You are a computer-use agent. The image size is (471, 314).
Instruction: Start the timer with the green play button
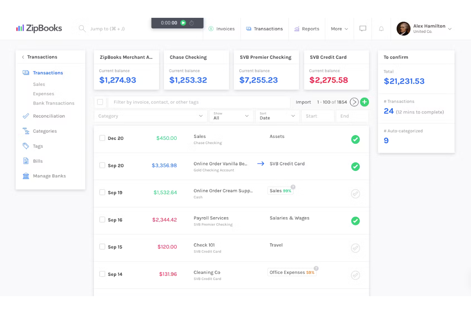point(183,23)
